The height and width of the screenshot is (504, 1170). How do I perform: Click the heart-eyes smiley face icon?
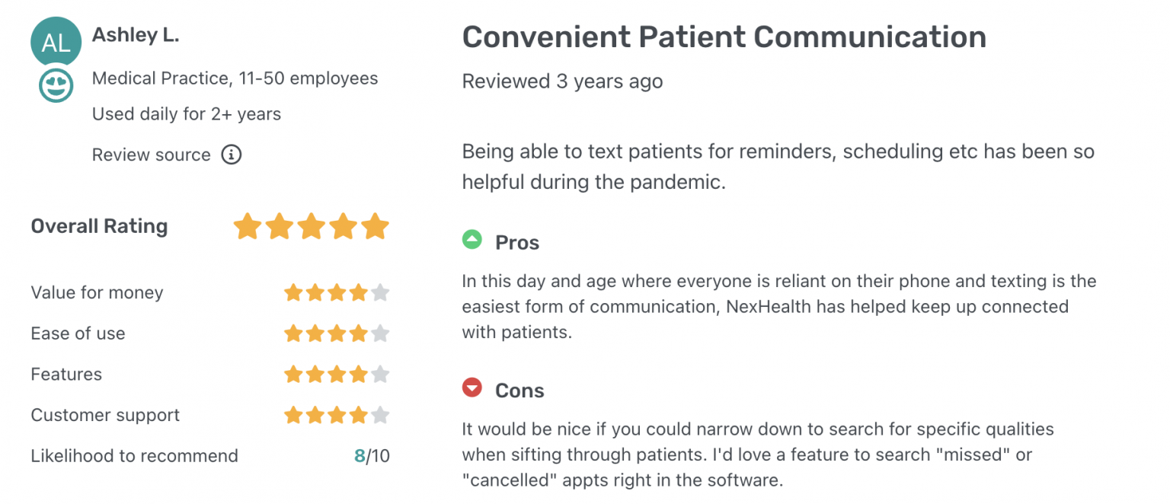coord(56,85)
